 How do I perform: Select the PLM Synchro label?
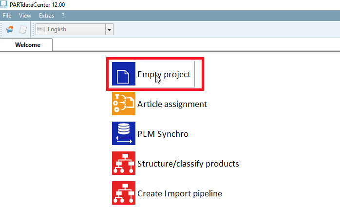(x=163, y=134)
